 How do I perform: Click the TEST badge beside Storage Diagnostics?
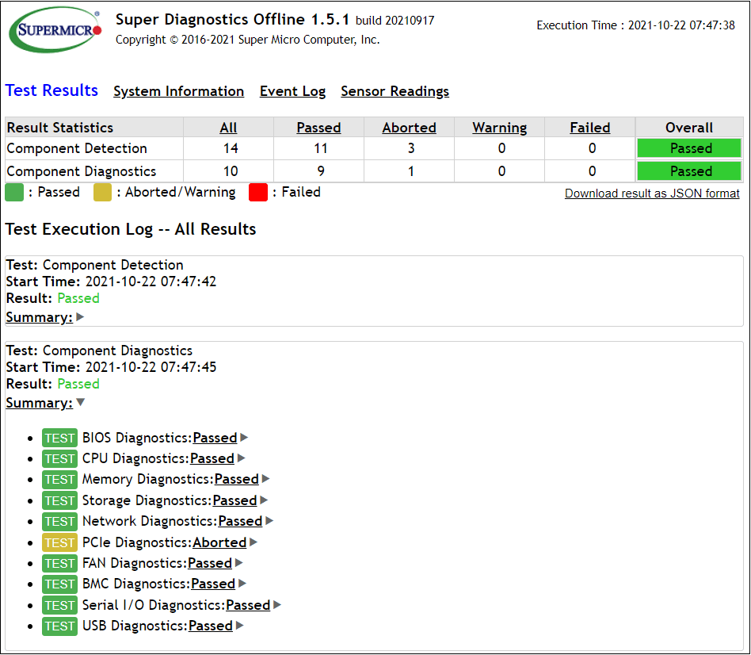[59, 500]
